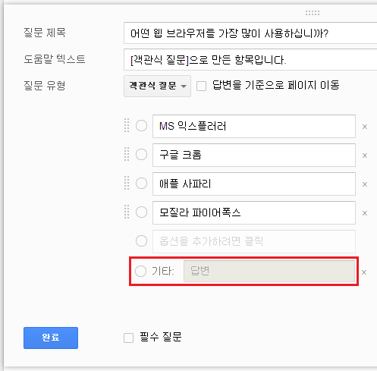Enable 답변을 기준으로 페이지 이동 checkbox
This screenshot has height=371, width=377.
[x=201, y=86]
